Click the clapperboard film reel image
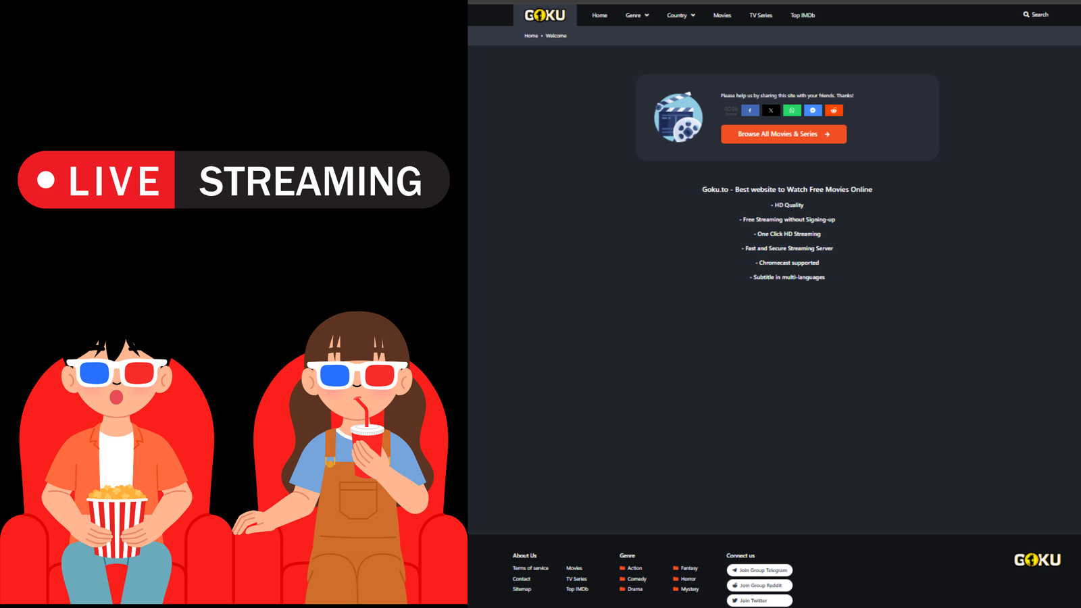Image resolution: width=1081 pixels, height=608 pixels. point(678,117)
